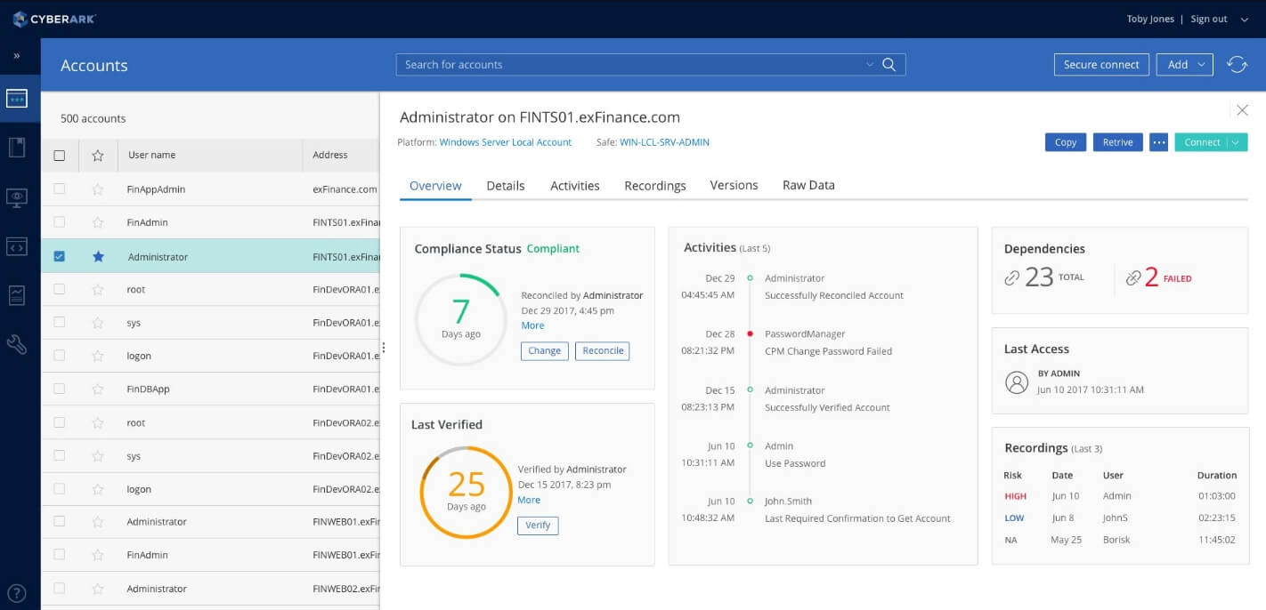Click the failed Dec 28 activity marker
Screen dimensions: 1266x610
[751, 334]
